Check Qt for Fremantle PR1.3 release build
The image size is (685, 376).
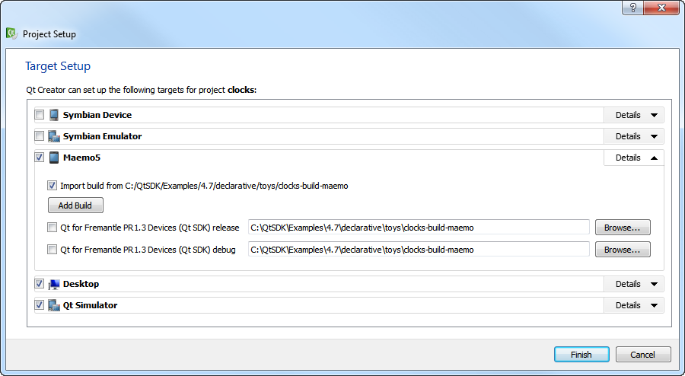52,227
